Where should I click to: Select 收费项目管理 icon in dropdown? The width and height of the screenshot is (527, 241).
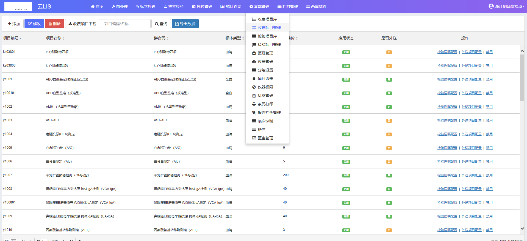point(254,28)
